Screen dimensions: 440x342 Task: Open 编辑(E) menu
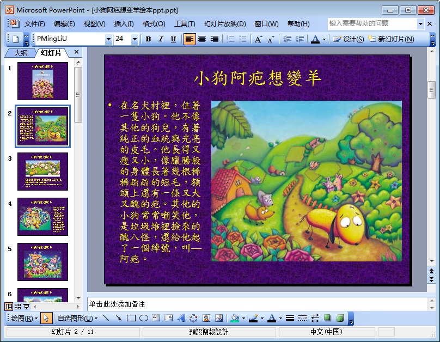[64, 24]
